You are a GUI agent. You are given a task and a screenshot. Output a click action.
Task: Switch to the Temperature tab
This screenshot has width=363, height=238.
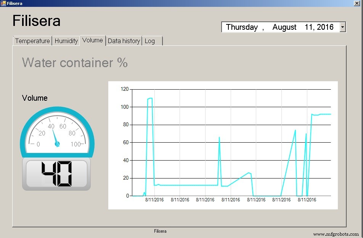32,41
